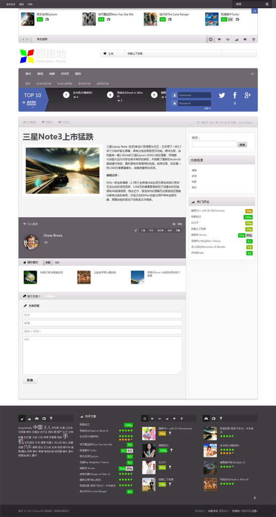This screenshot has height=517, width=276.
Task: Click the 发表 submit comment button
Action: coord(30,380)
